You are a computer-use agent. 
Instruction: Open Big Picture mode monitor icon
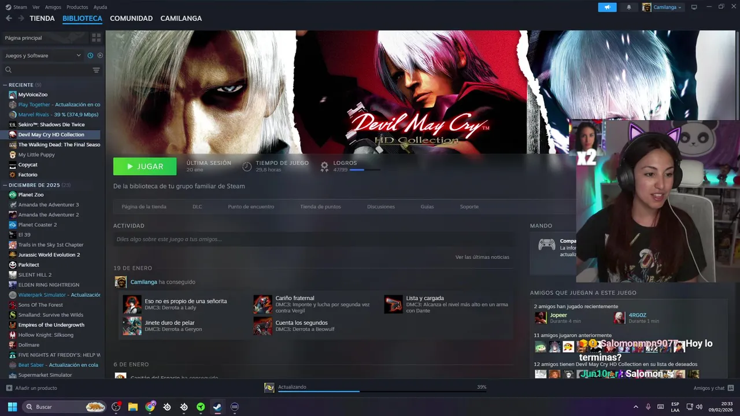(694, 7)
